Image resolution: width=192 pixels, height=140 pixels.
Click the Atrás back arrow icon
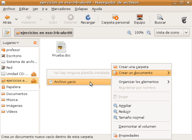click(7, 17)
